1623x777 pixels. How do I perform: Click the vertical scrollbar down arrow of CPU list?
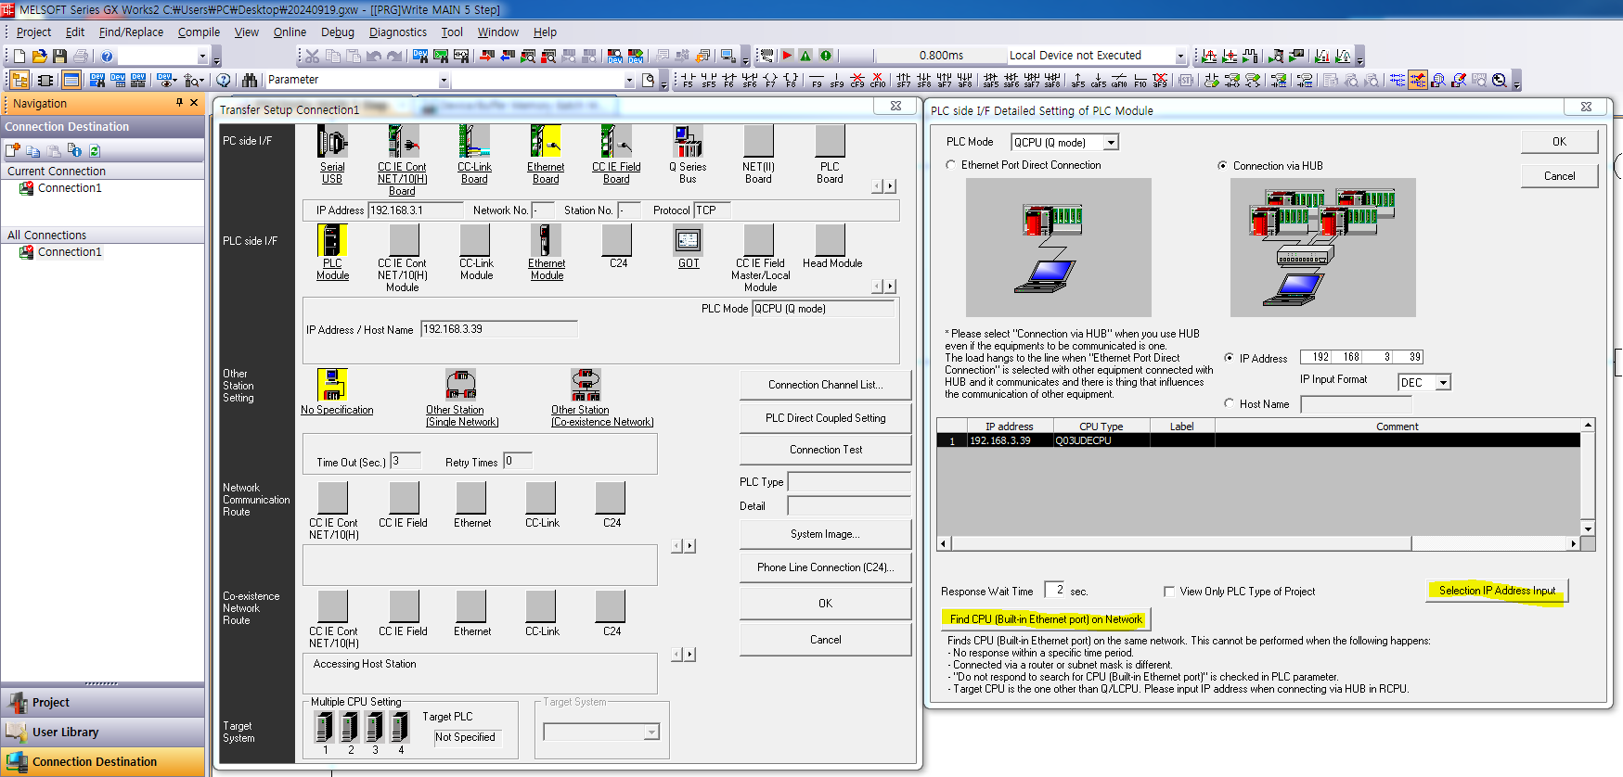[1588, 529]
